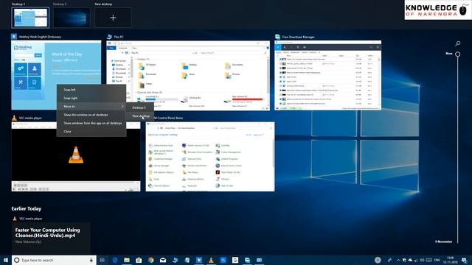Click the This PC icon beside its title
The width and height of the screenshot is (472, 265).
click(x=109, y=37)
